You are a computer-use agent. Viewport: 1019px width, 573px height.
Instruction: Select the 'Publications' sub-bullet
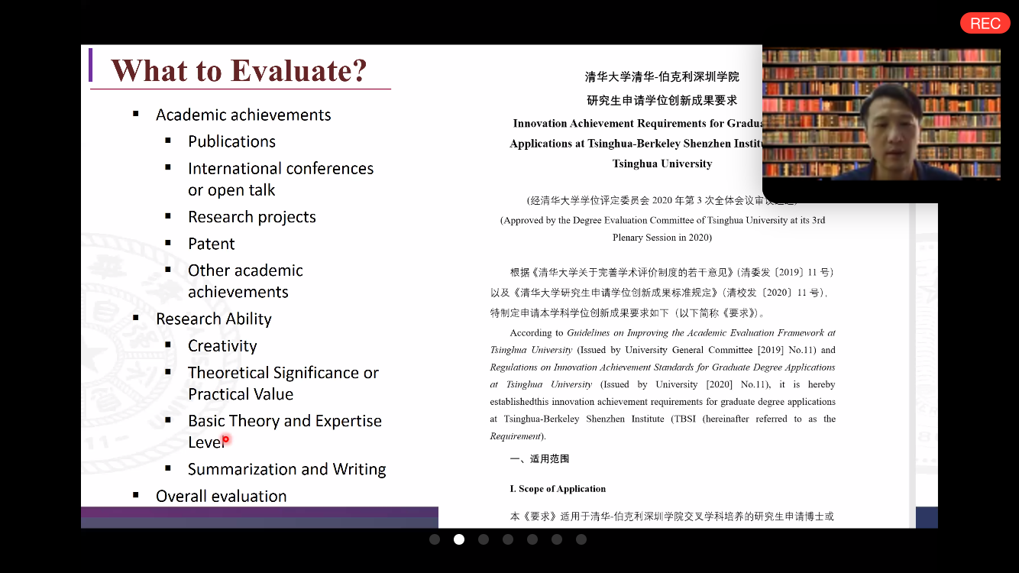[231, 141]
